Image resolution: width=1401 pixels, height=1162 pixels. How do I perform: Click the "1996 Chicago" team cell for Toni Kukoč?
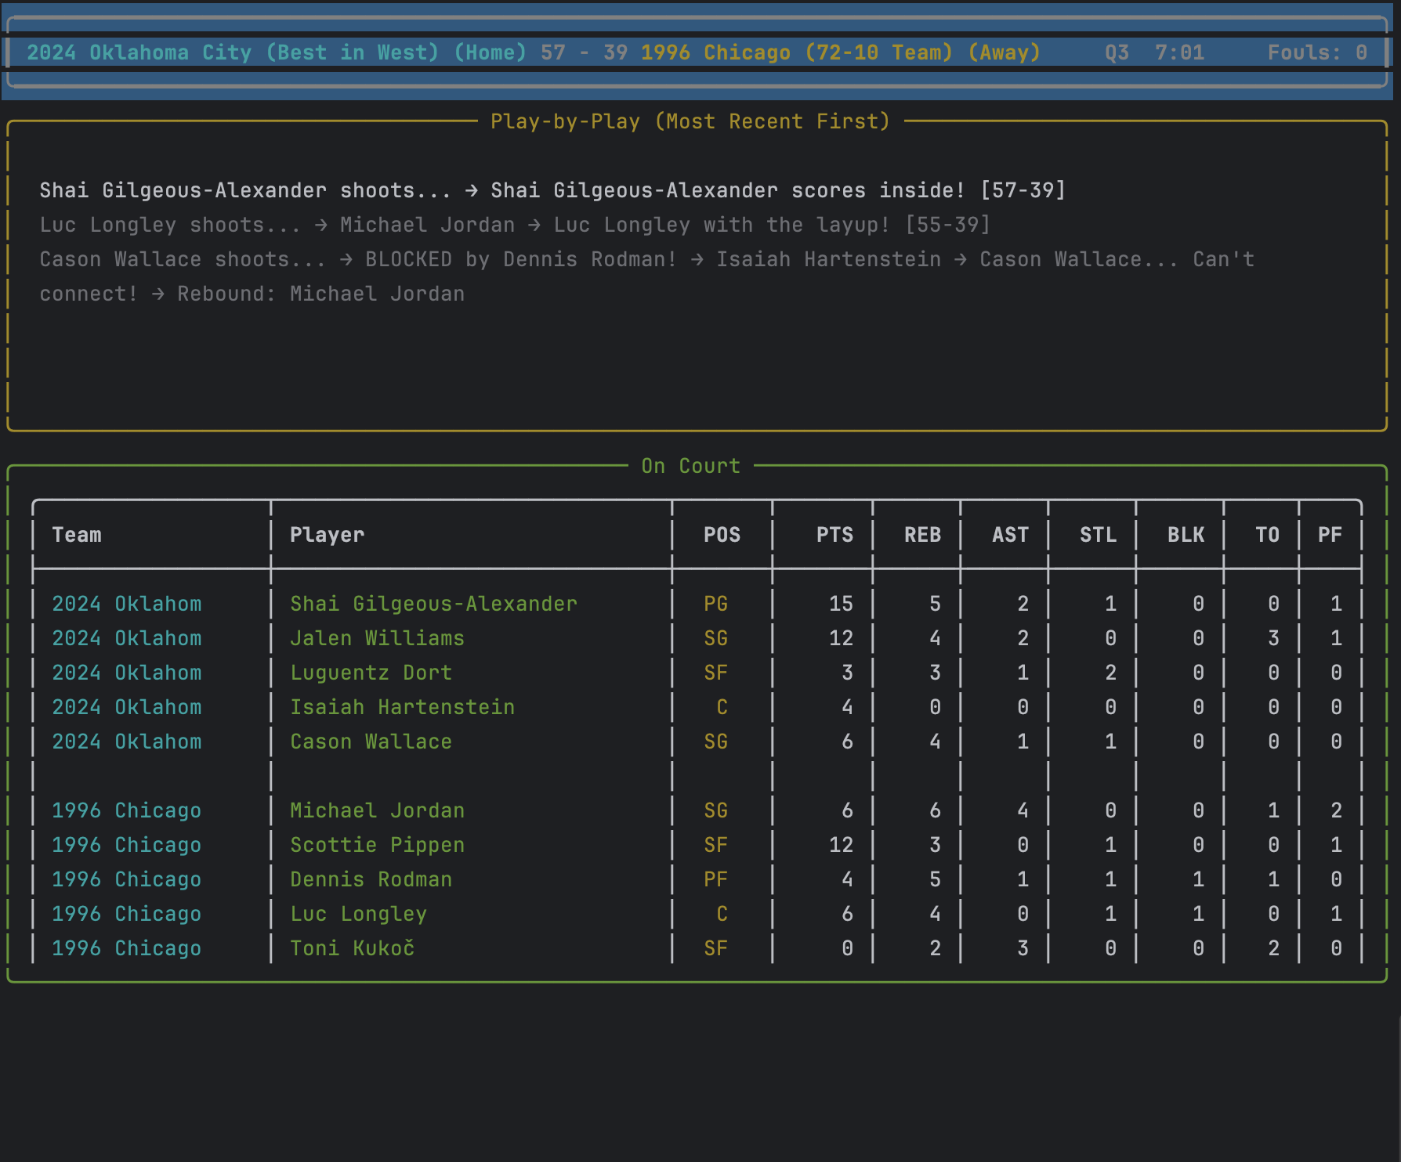point(126,948)
